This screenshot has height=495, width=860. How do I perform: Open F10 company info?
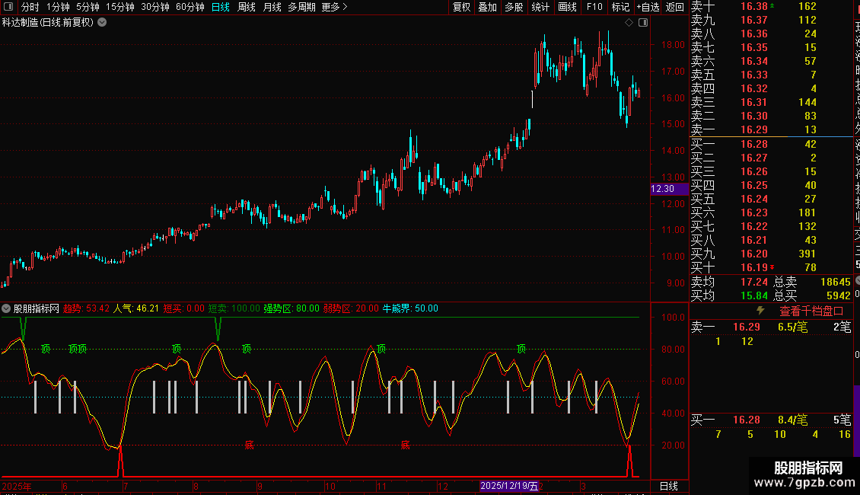click(594, 7)
